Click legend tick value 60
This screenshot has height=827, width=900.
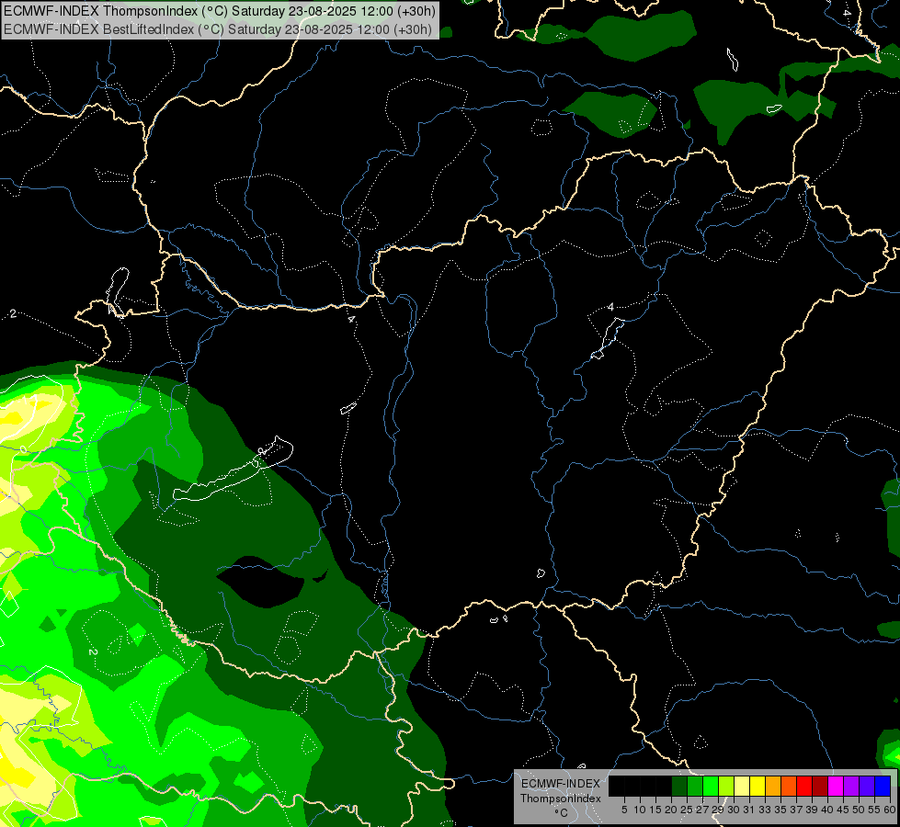(890, 810)
